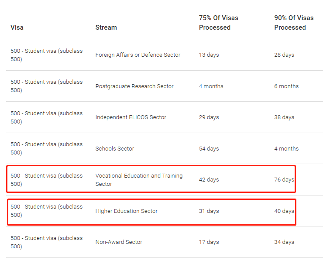This screenshot has width=323, height=264.
Task: Click the 31 days Higher Education value
Action: click(x=209, y=211)
